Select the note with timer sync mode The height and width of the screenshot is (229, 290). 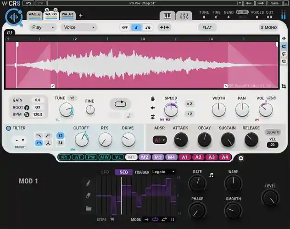tap(148, 27)
